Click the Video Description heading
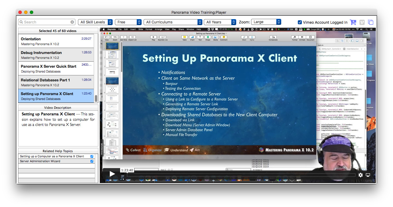Screen dimensions: 393x207 (58, 108)
